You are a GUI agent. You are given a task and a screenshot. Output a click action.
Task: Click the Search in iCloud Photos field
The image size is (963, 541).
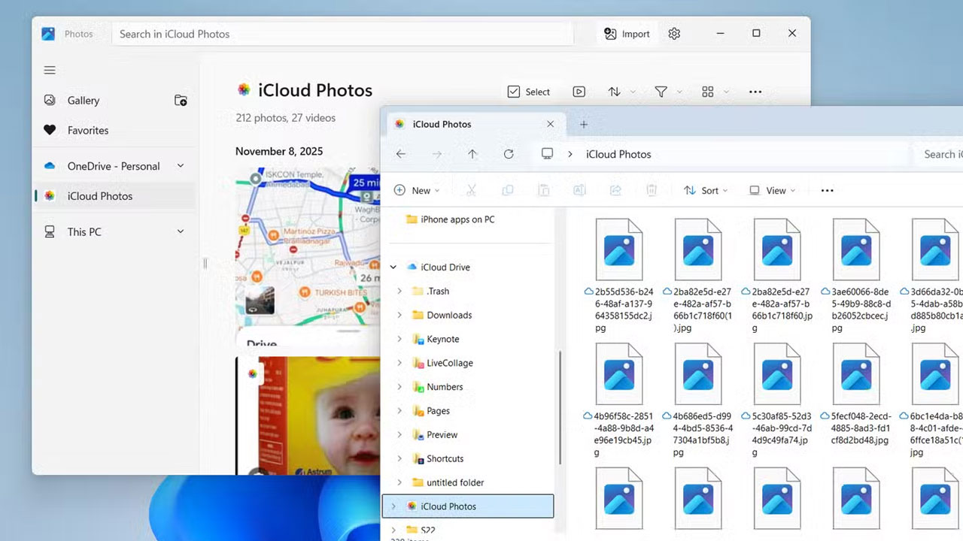coord(342,34)
